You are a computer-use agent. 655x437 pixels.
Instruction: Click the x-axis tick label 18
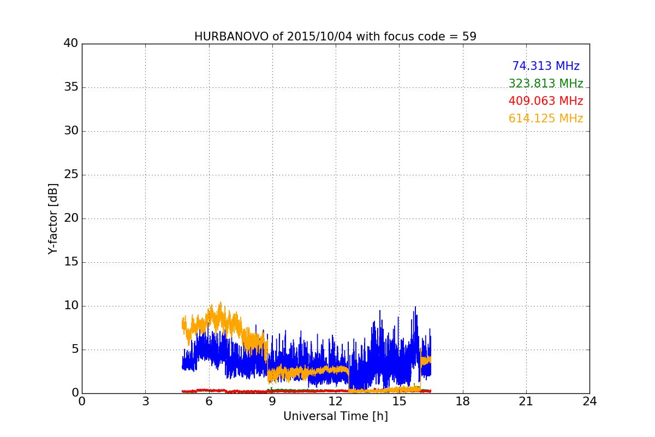tap(463, 401)
